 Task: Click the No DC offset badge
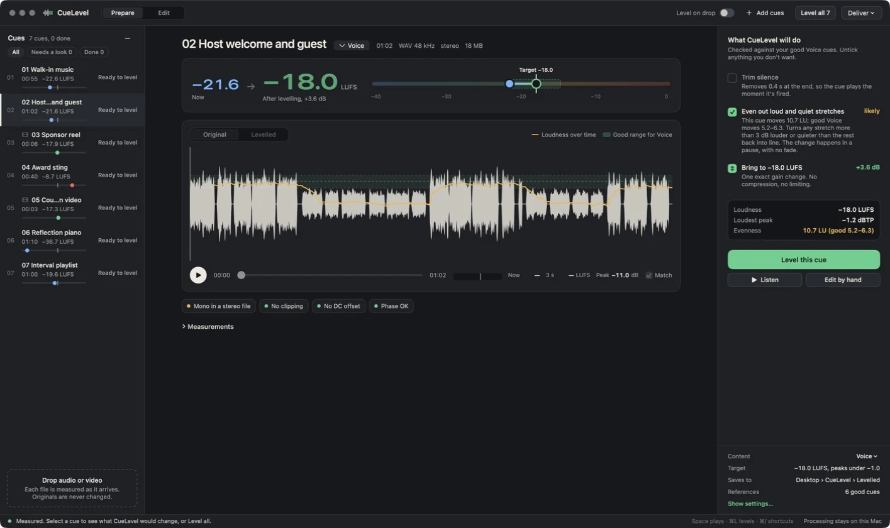338,306
